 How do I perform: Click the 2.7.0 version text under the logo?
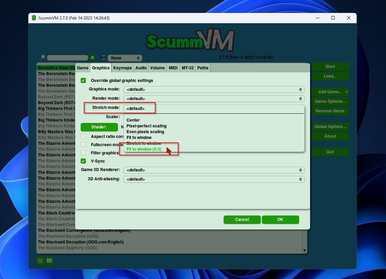click(246, 57)
